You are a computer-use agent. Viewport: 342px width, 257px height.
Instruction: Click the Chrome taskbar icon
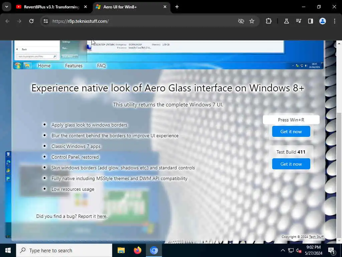[x=154, y=250]
